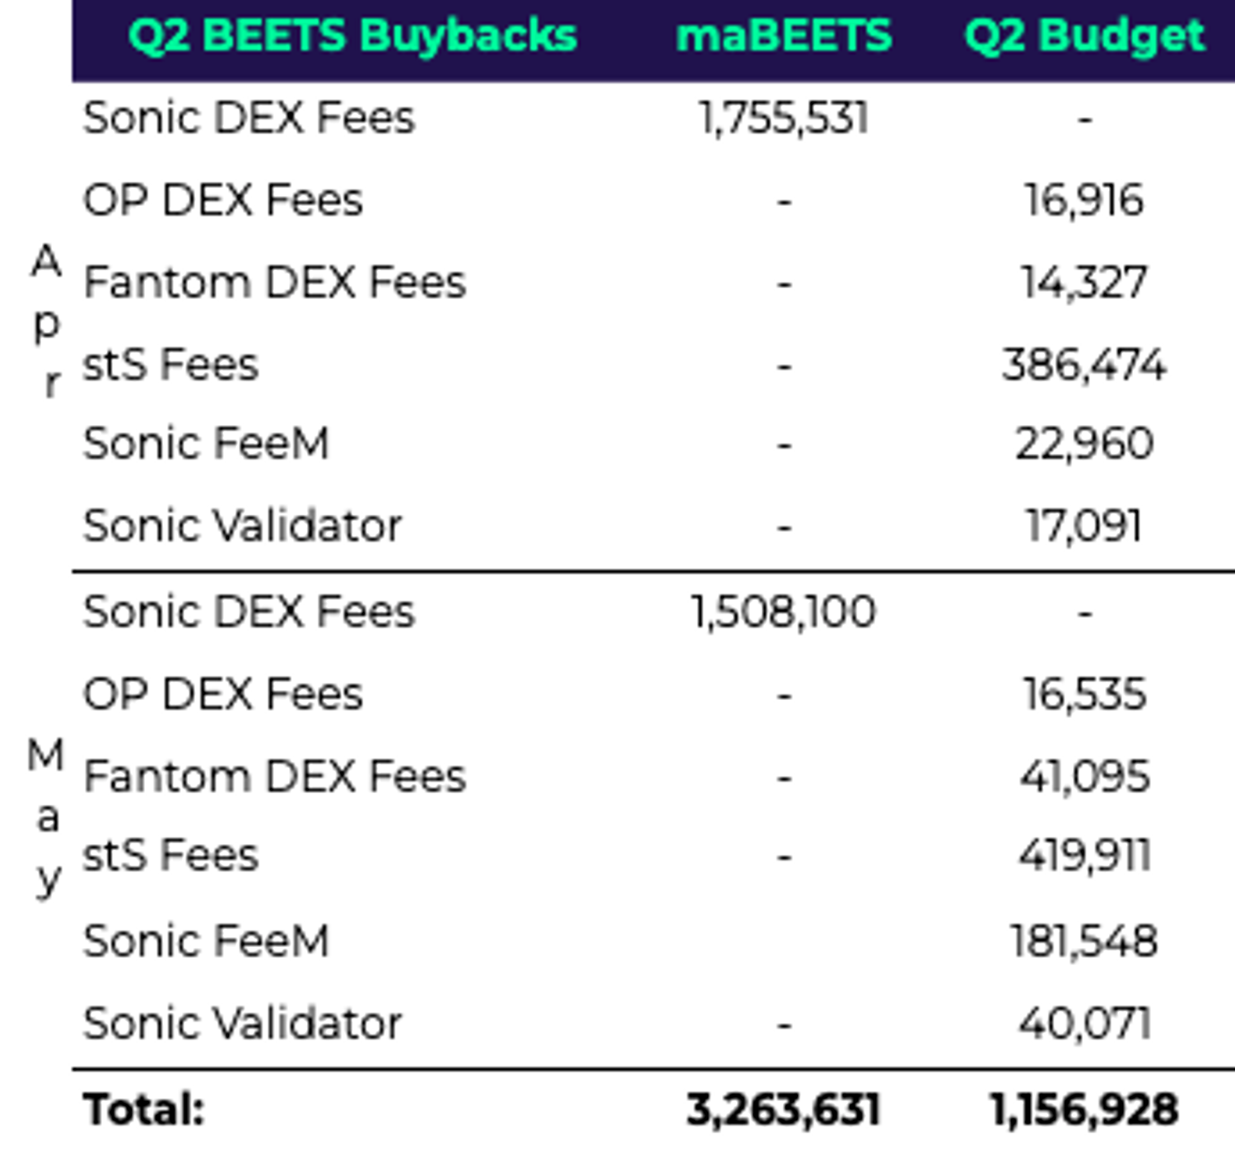Select the May Fantom DEX Fees row label
Image resolution: width=1235 pixels, height=1153 pixels.
275,776
